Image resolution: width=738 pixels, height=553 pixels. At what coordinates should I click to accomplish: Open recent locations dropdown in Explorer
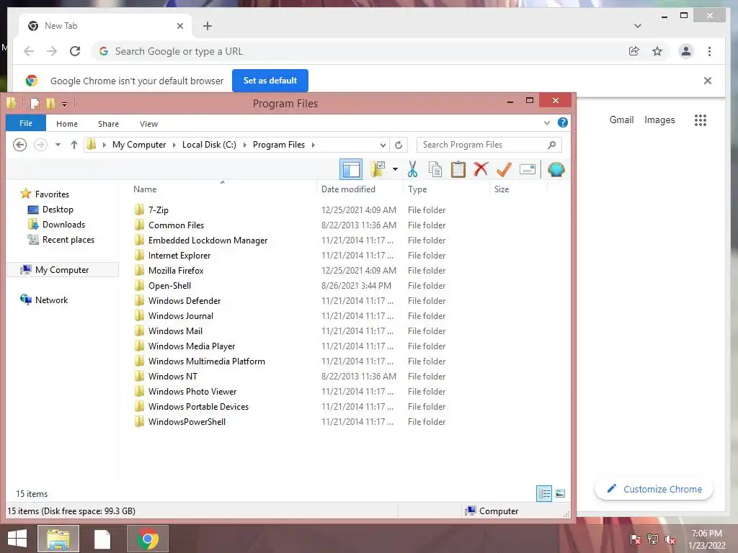pos(58,145)
